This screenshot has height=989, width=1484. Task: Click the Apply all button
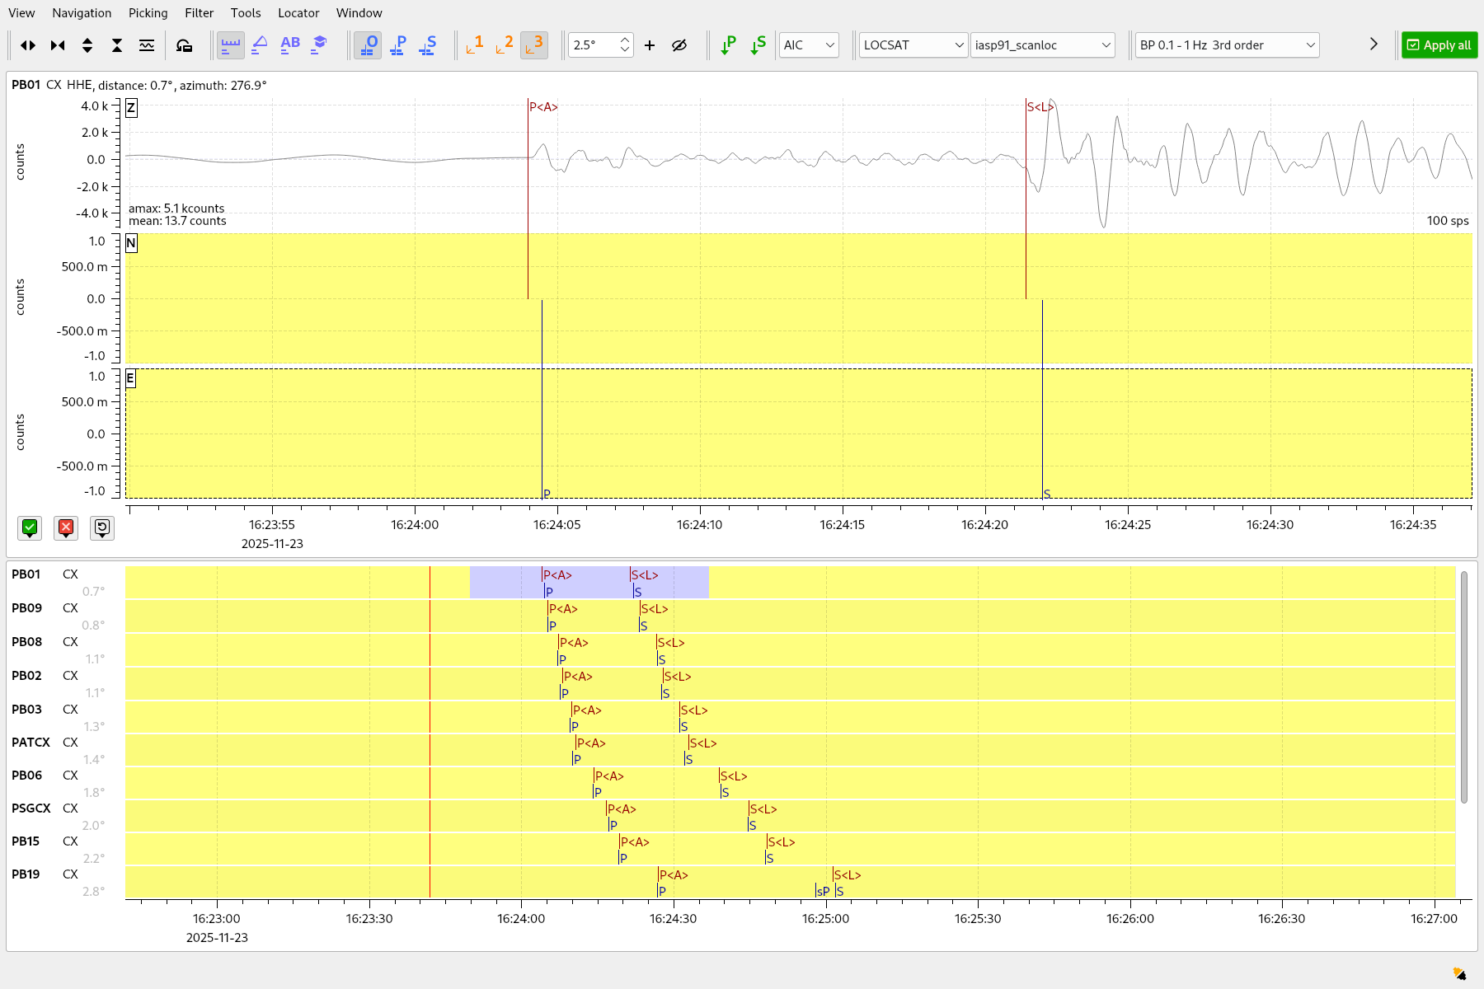click(1439, 45)
